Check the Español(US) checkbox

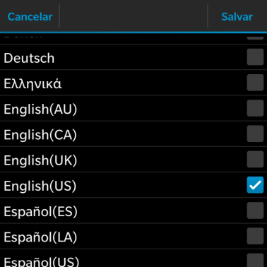pyautogui.click(x=255, y=260)
